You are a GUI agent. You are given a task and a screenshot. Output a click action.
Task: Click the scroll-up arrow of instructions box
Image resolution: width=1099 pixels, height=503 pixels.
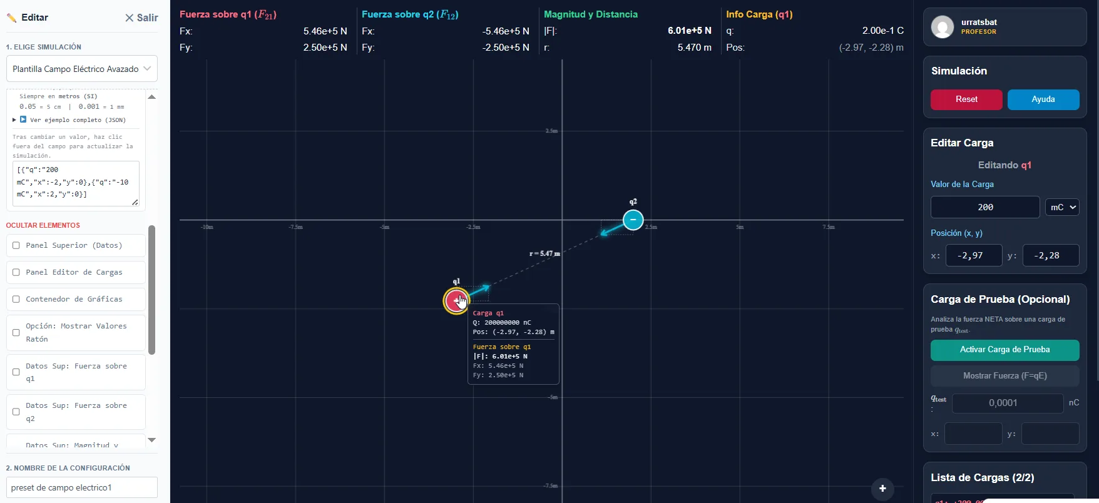151,97
